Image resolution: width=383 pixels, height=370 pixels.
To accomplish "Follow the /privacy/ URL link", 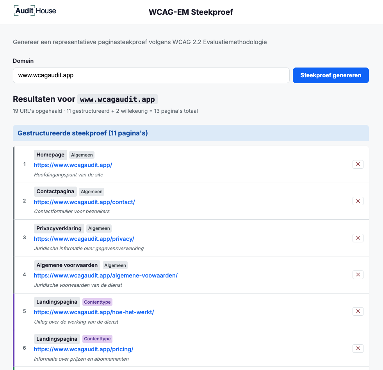I will pos(84,239).
